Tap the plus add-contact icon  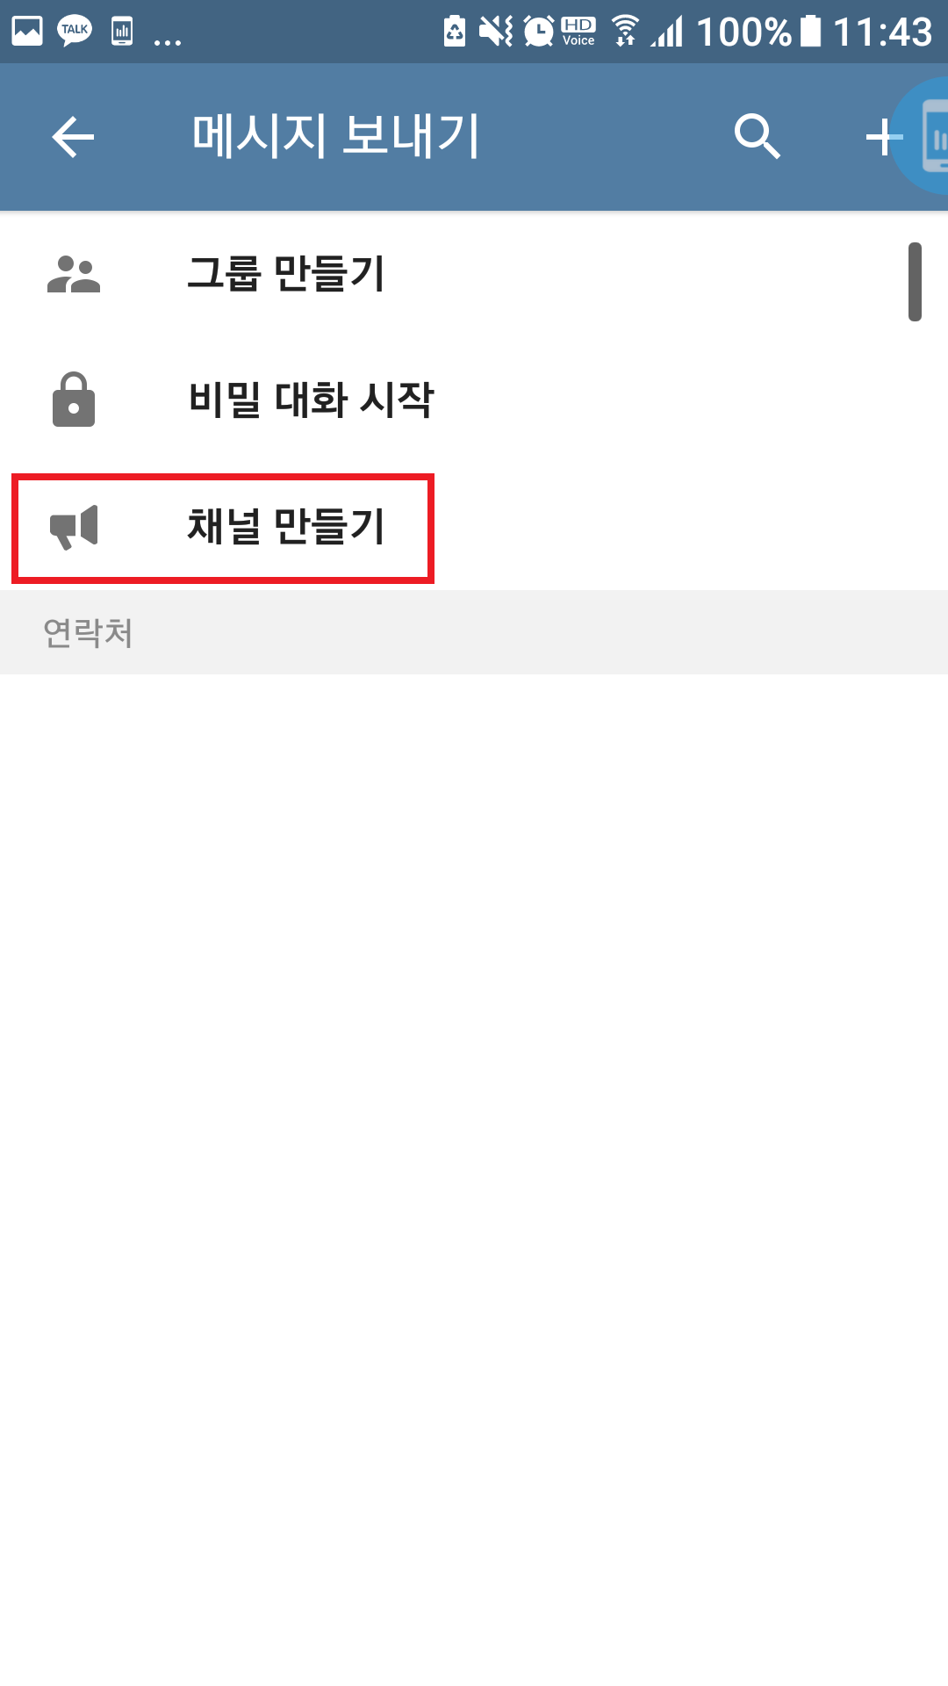[x=883, y=138]
